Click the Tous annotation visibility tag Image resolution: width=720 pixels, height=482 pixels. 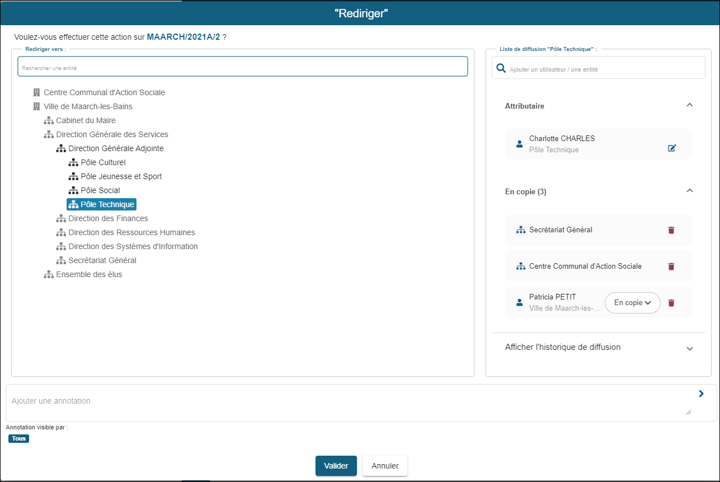coord(19,438)
